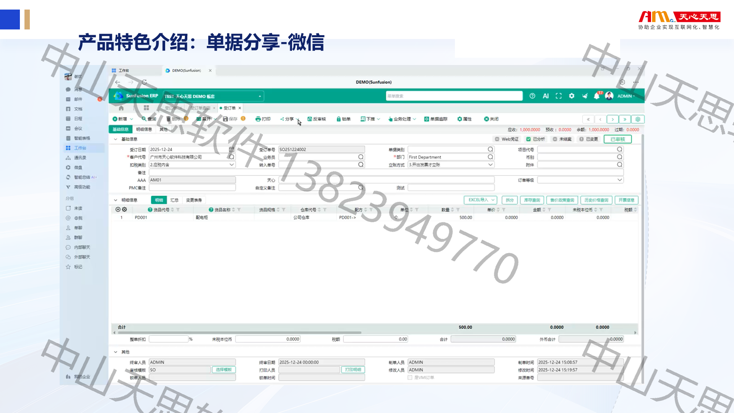
Task: Click the 新增 (new) toolbar icon
Action: pos(115,119)
